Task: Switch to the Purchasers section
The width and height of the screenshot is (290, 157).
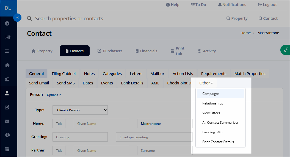Action: click(110, 51)
